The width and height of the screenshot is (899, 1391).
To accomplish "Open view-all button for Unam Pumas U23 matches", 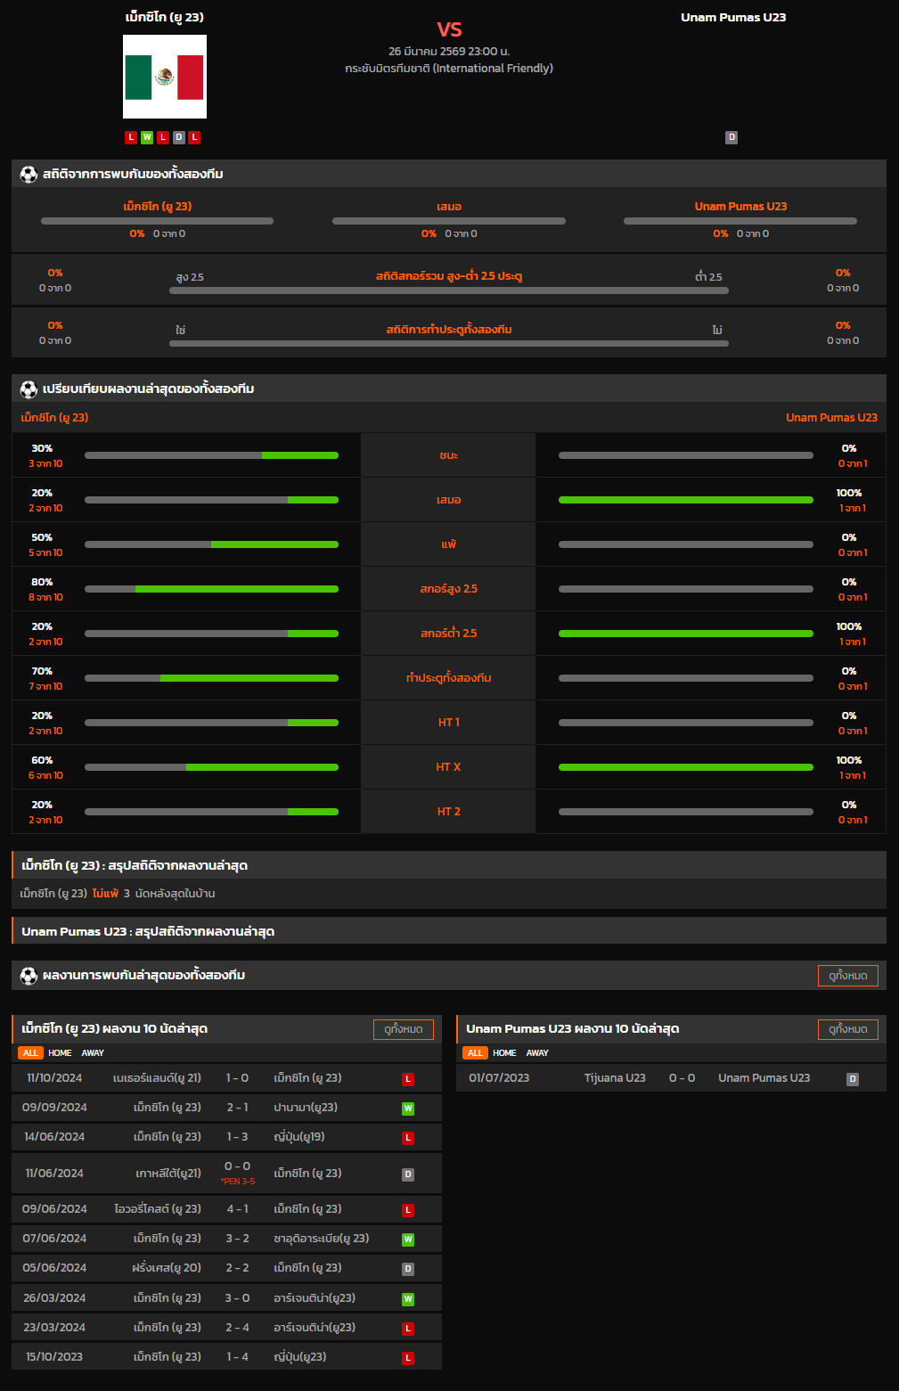I will 847,1029.
